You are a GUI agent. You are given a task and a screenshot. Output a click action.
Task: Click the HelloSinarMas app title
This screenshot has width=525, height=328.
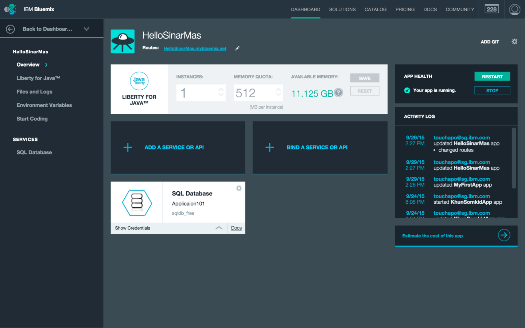click(172, 35)
